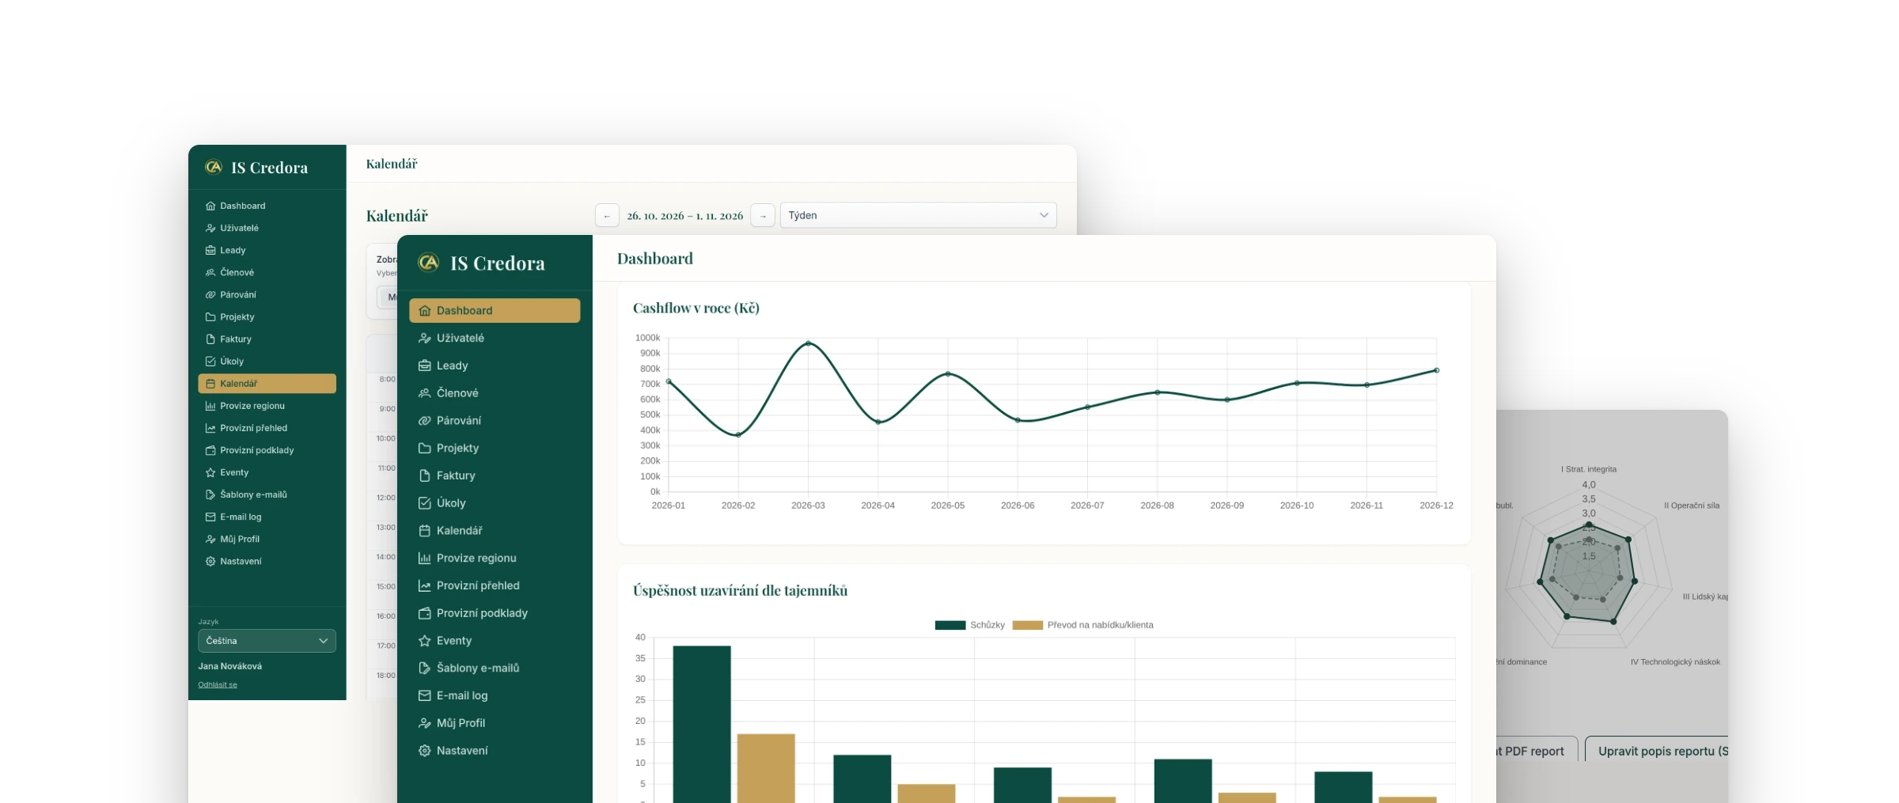The height and width of the screenshot is (803, 1899).
Task: Click Faktury document icon in front sidebar
Action: pos(424,475)
